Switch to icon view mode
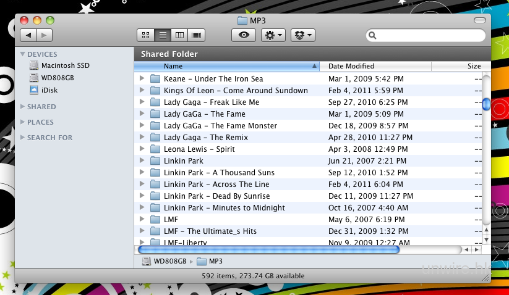This screenshot has height=295, width=509. [x=145, y=35]
